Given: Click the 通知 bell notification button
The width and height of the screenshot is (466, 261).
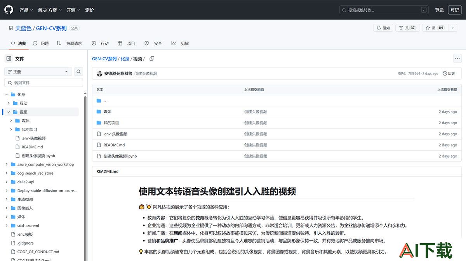Looking at the screenshot, I should 383,28.
